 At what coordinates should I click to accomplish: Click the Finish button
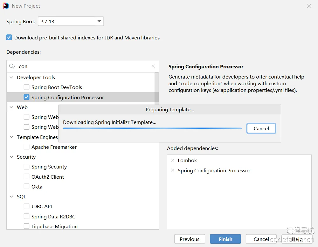(x=225, y=239)
